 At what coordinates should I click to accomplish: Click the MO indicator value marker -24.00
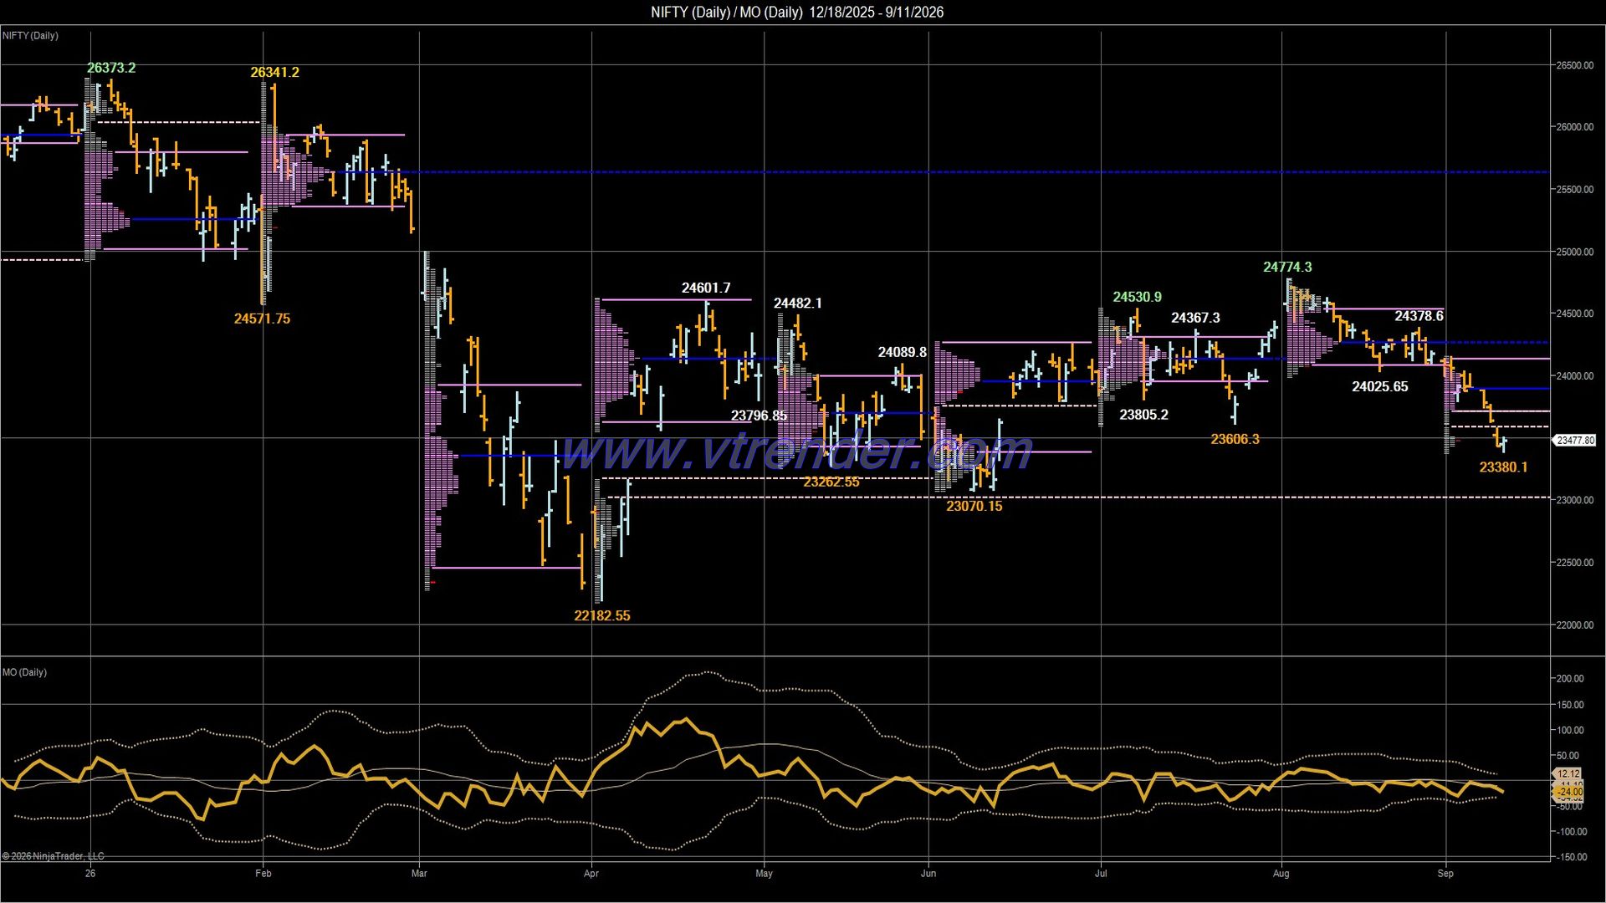(x=1568, y=791)
